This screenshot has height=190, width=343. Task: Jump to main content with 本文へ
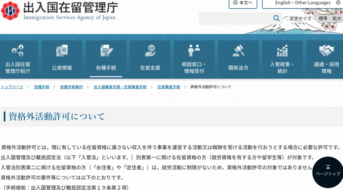[x=243, y=3]
